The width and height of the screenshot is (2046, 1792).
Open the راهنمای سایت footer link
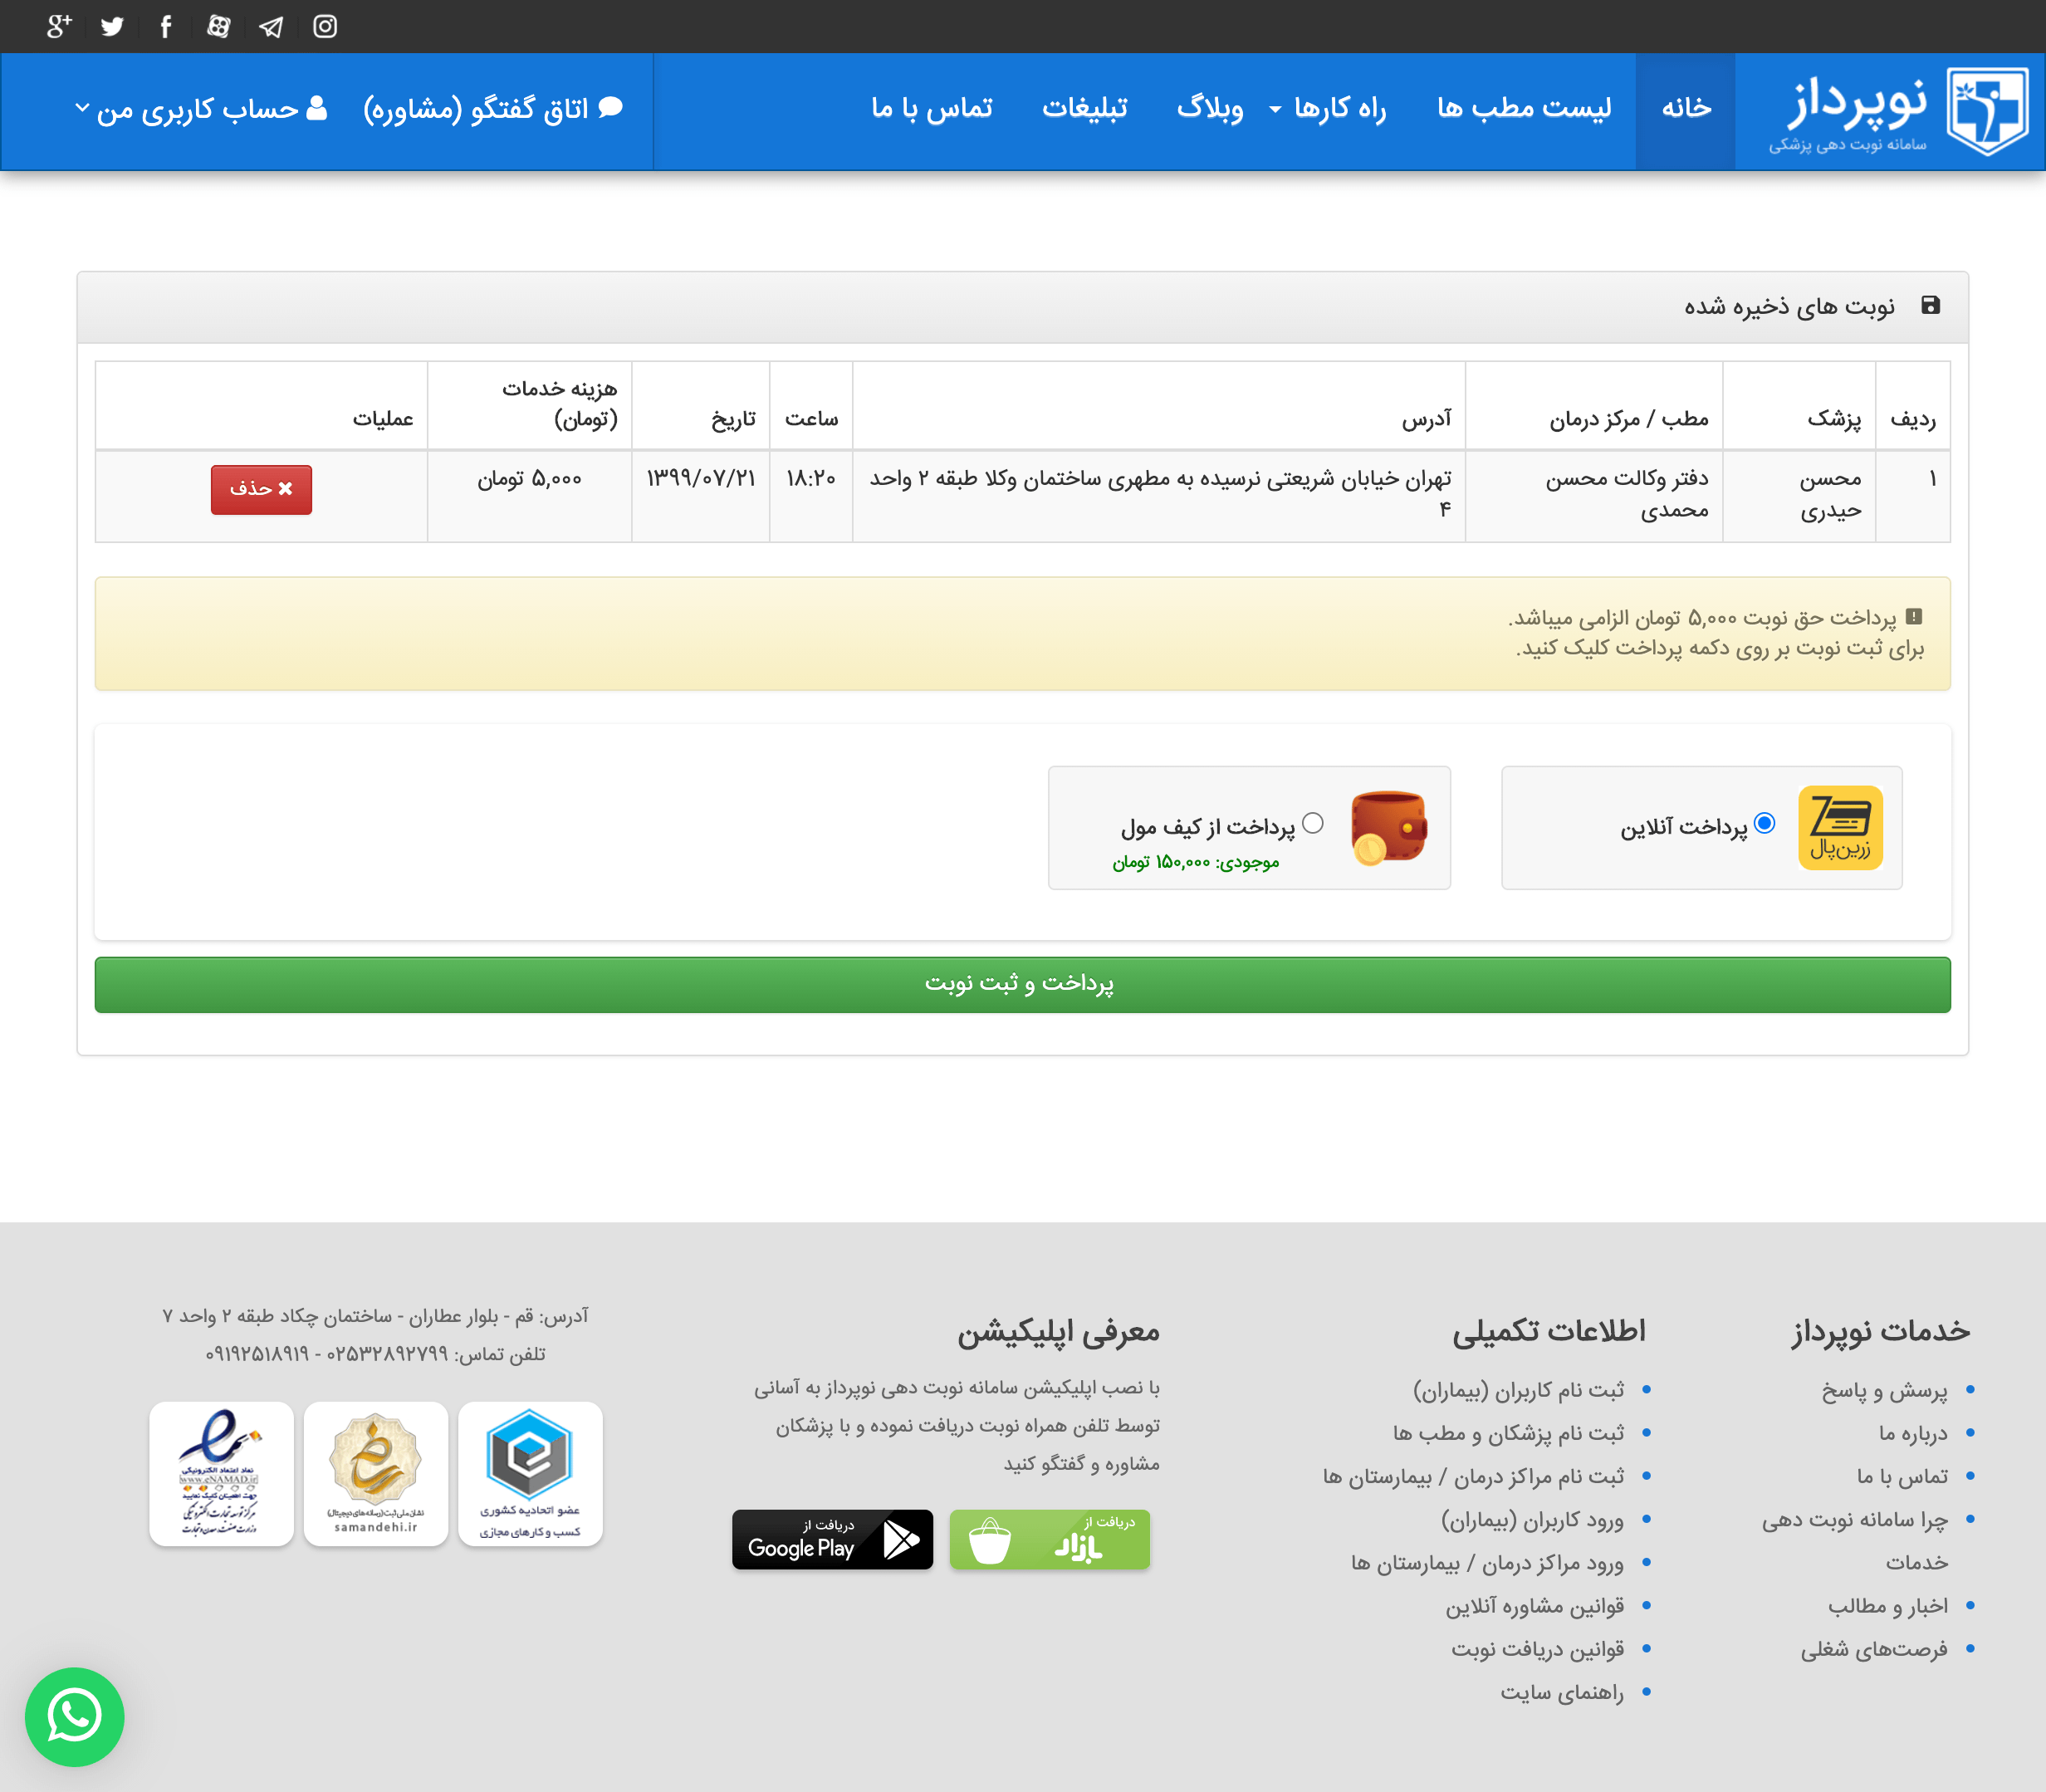1561,1692
